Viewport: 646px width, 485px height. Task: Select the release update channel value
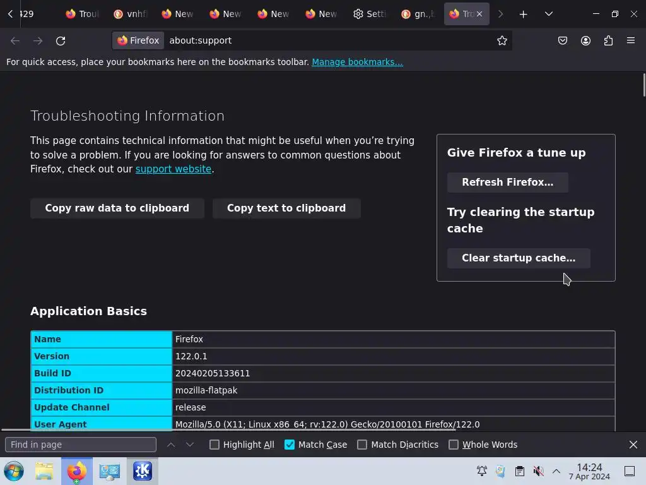[191, 407]
